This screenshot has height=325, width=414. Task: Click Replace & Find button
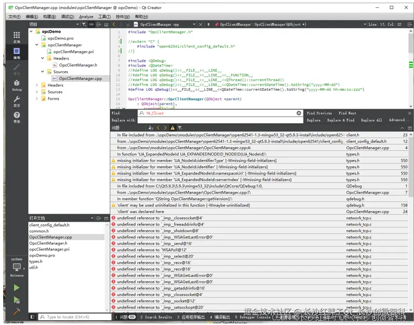click(x=341, y=120)
